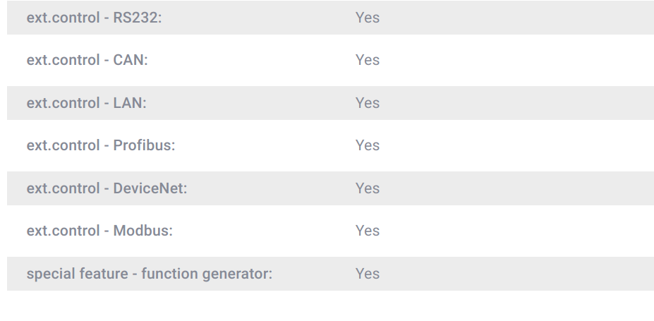Click the 'Yes' value for Modbus
Viewport: 654px width, 321px height.
pos(368,231)
